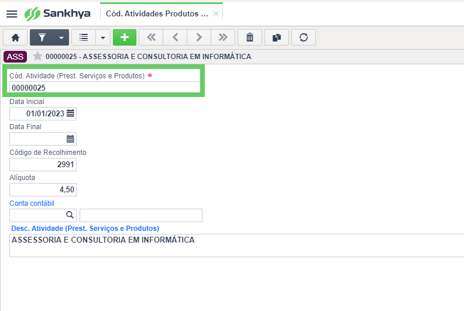
Task: Focus the Cód. Atividade input field
Action: tap(105, 88)
